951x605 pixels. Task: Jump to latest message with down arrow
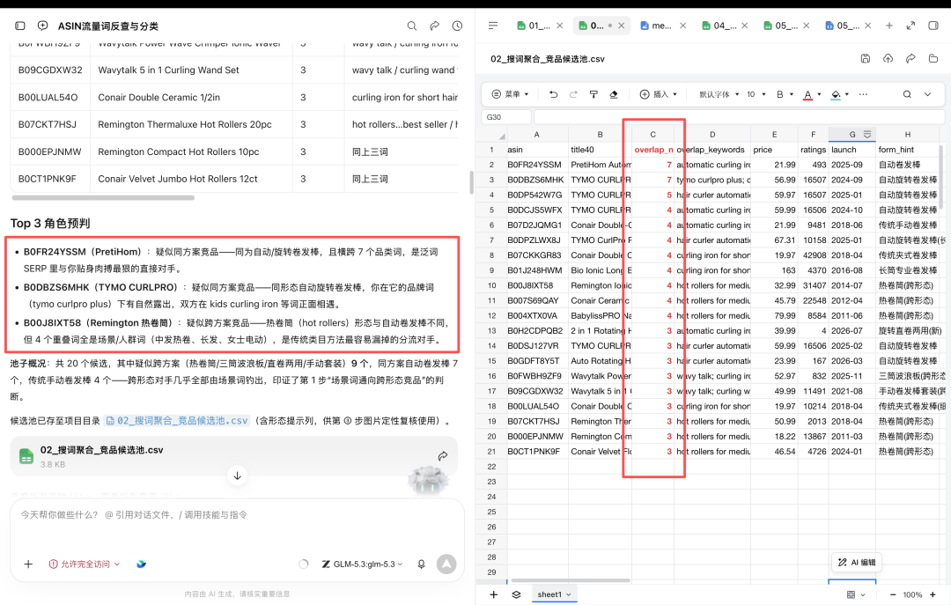pos(237,476)
